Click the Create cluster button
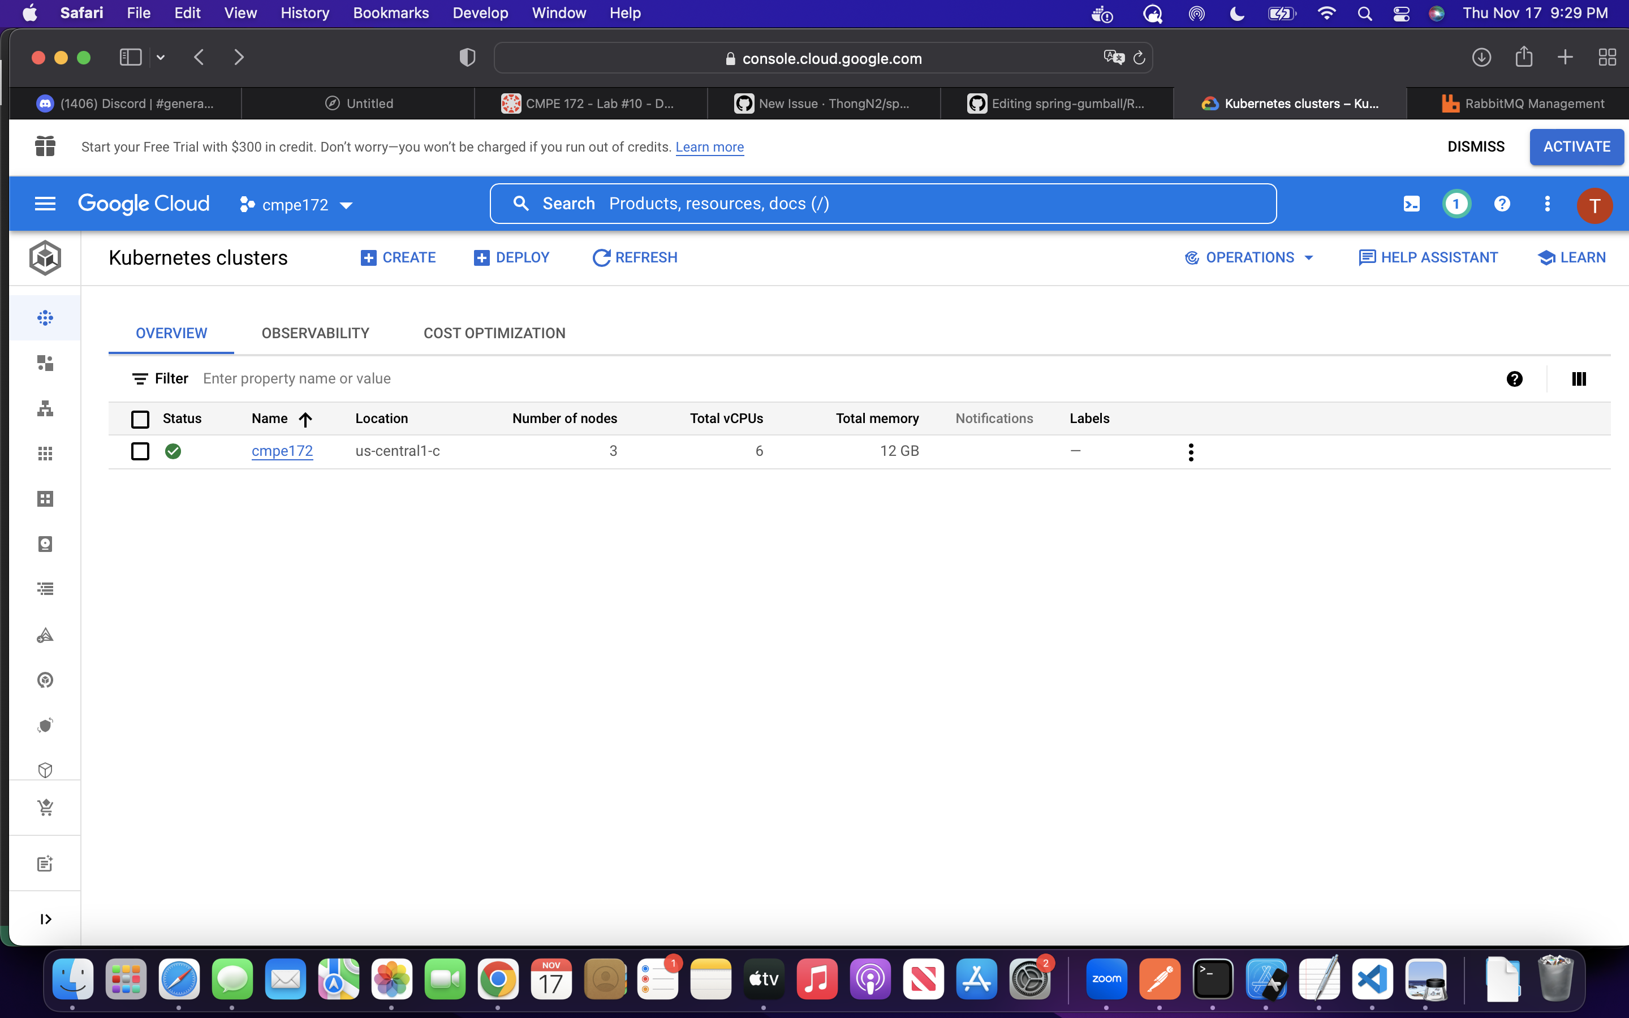1629x1018 pixels. (x=399, y=258)
